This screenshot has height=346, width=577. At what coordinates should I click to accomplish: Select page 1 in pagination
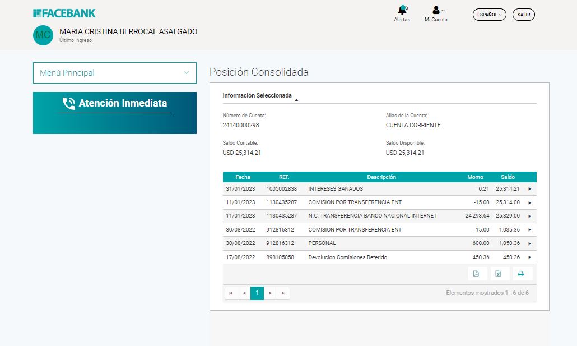(257, 293)
